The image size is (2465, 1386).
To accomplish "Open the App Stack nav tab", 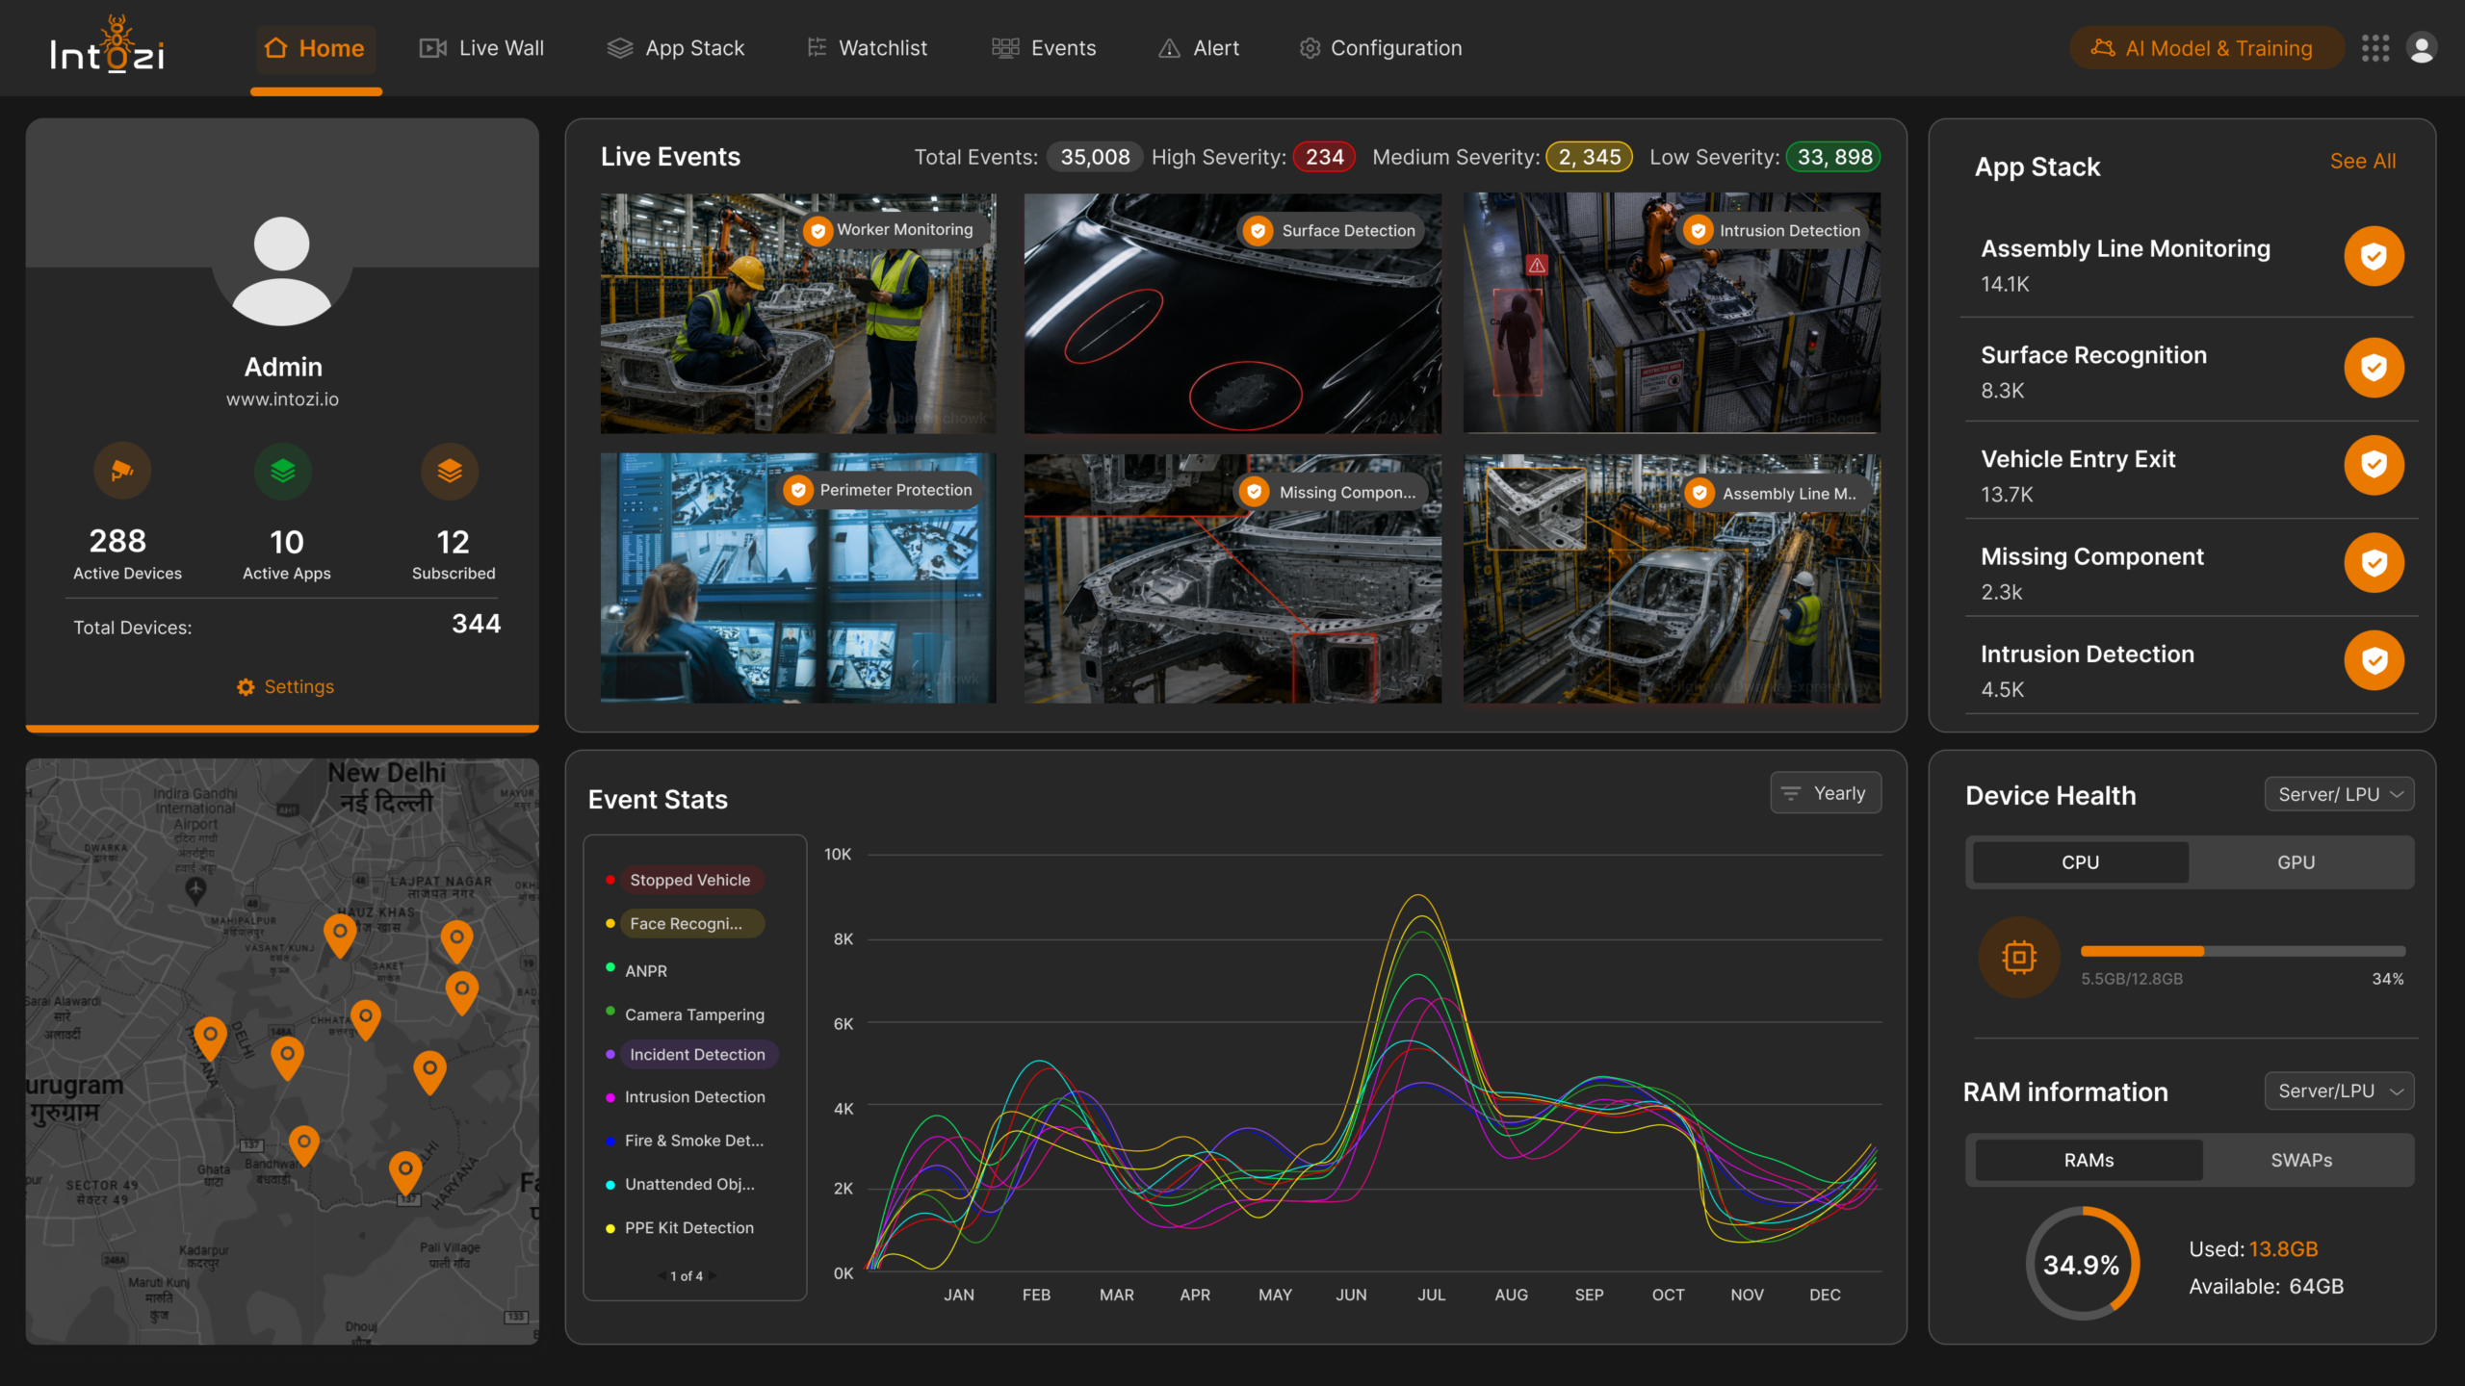I will (676, 48).
